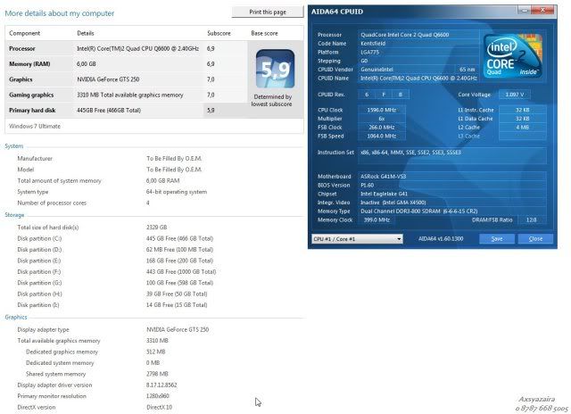Click the Memory Clock '399.0 MHz' field

[x=377, y=219]
